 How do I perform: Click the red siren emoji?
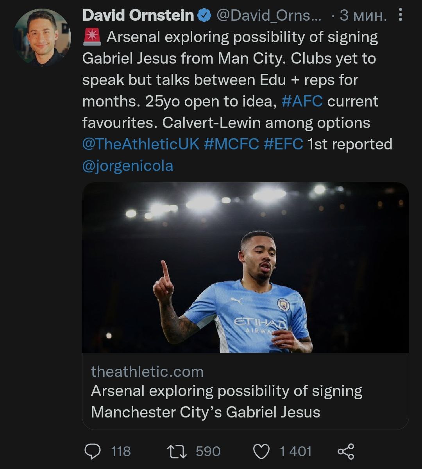92,37
